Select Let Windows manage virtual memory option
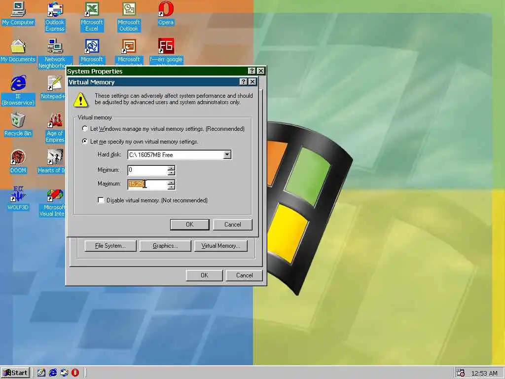Image resolution: width=505 pixels, height=379 pixels. (x=85, y=129)
